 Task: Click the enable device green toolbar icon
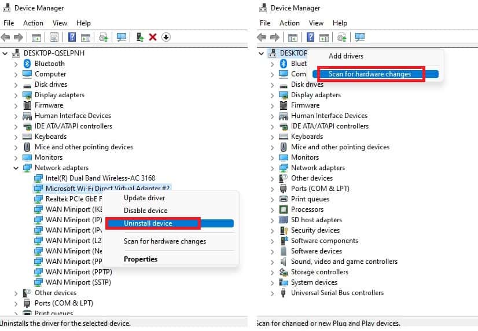click(x=140, y=37)
